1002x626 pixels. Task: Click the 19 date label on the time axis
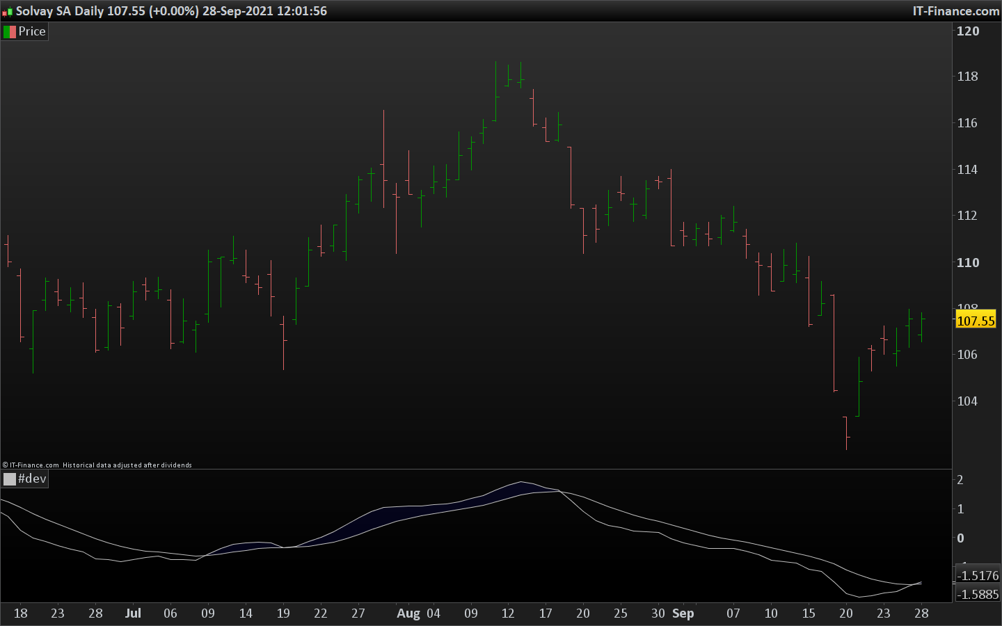click(283, 613)
